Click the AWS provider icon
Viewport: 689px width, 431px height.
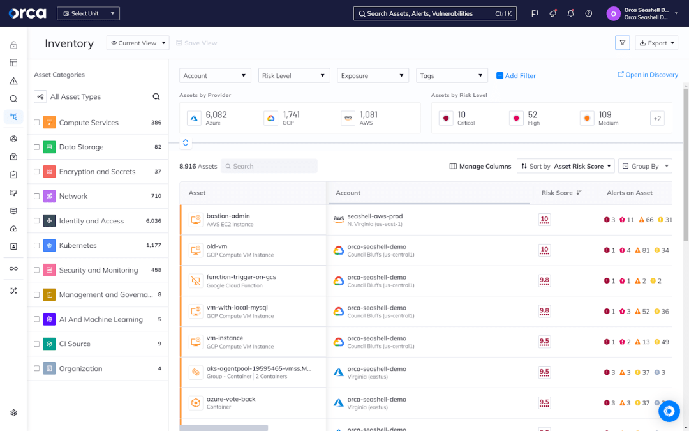click(x=348, y=118)
